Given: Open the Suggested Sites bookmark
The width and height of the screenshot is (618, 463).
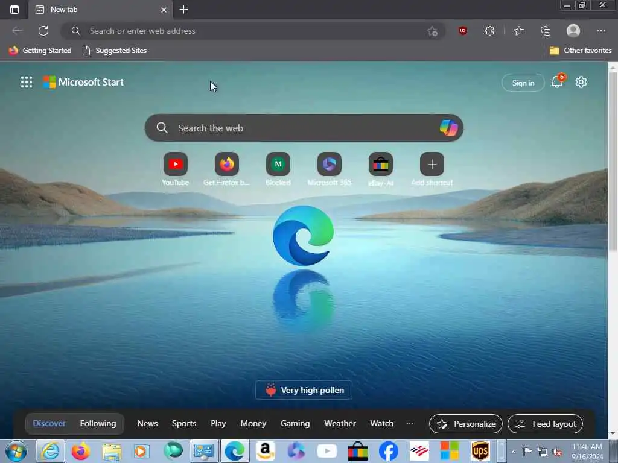Looking at the screenshot, I should (114, 51).
